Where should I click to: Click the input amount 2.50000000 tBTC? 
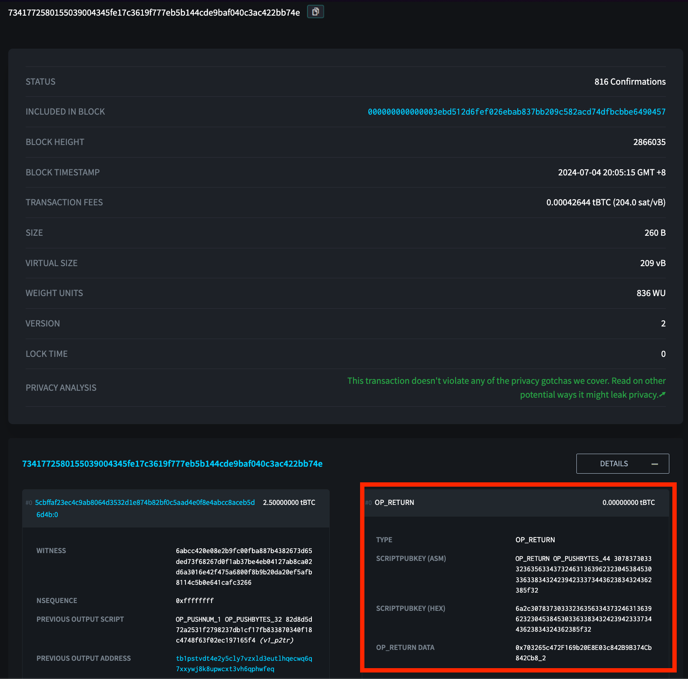tap(289, 503)
